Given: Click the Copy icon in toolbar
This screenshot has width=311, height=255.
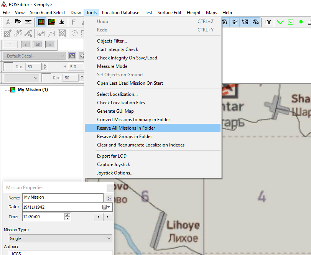Looking at the screenshot, I should tap(18, 22).
